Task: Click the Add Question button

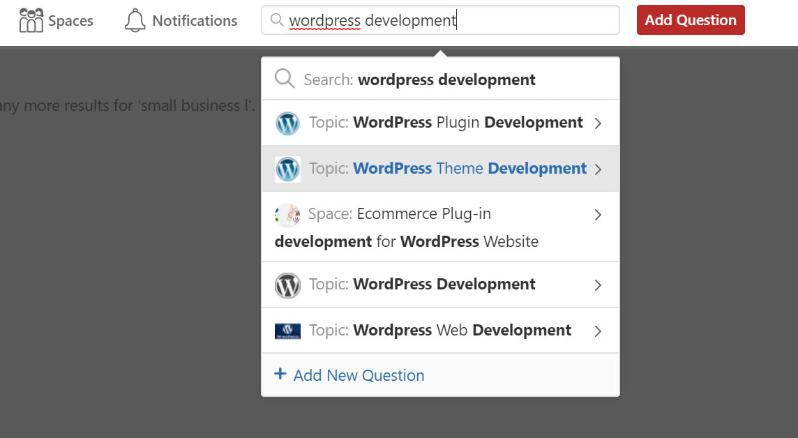Action: pos(690,20)
